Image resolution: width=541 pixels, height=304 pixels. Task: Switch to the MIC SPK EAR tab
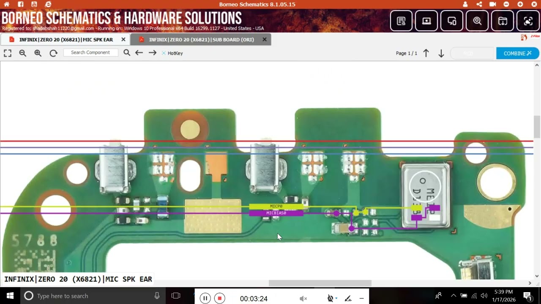coord(66,40)
